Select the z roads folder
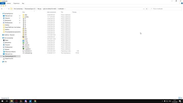183x103 pixels. (x=26, y=43)
